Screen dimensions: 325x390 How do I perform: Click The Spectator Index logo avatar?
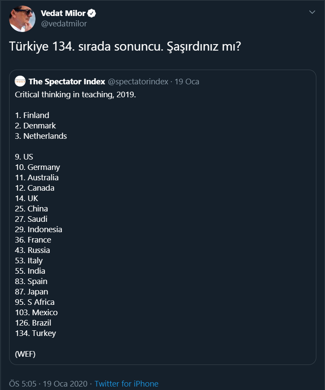[x=20, y=81]
